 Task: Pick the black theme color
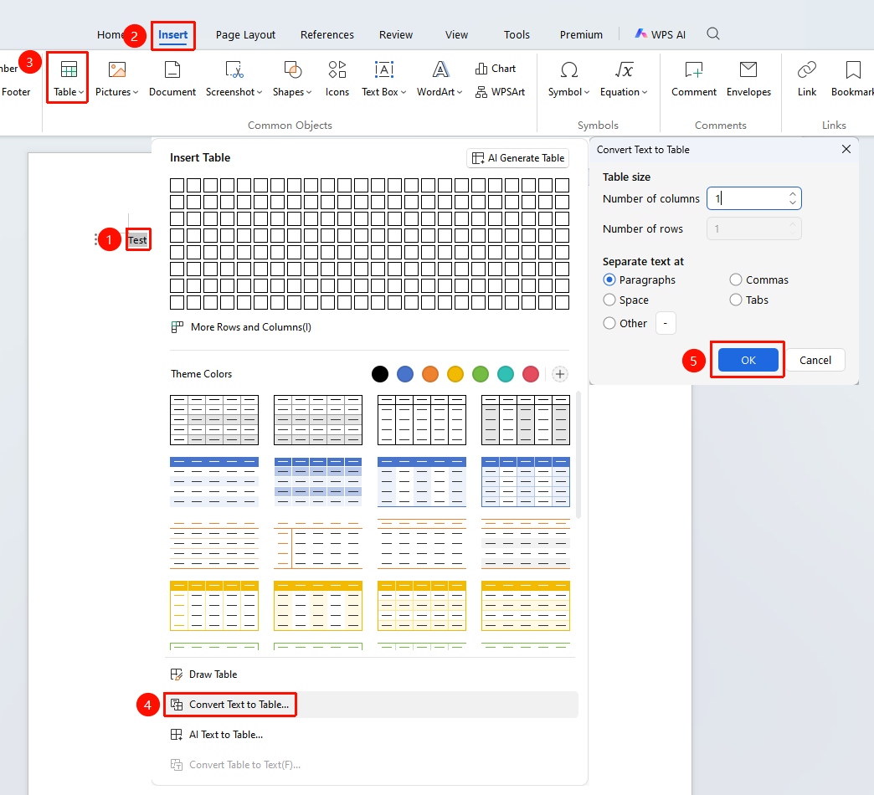coord(379,374)
